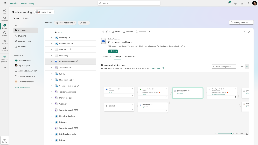Expand the details panel to full view
The height and width of the screenshot is (145, 258).
point(244,32)
